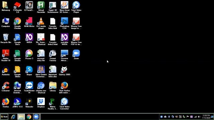
Task: Select the Firefox desktop shortcut
Action: [6, 103]
